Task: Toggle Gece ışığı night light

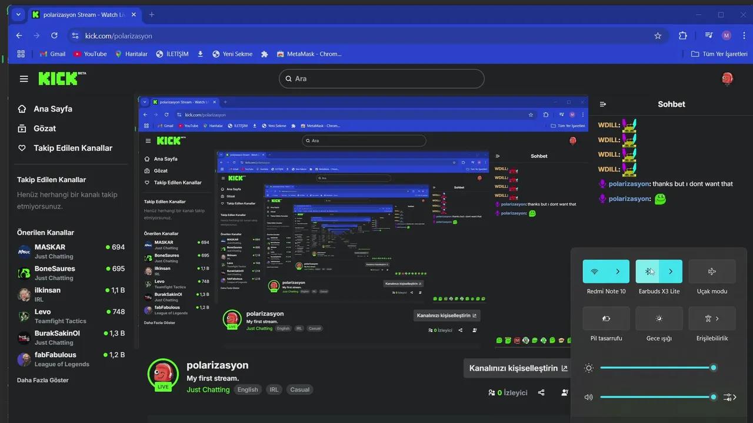Action: coord(659,318)
